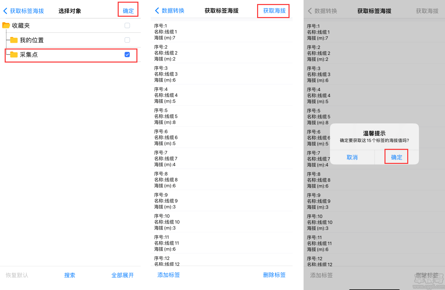Tap back chevron in middle 获取标签海拔 screen

[x=157, y=11]
